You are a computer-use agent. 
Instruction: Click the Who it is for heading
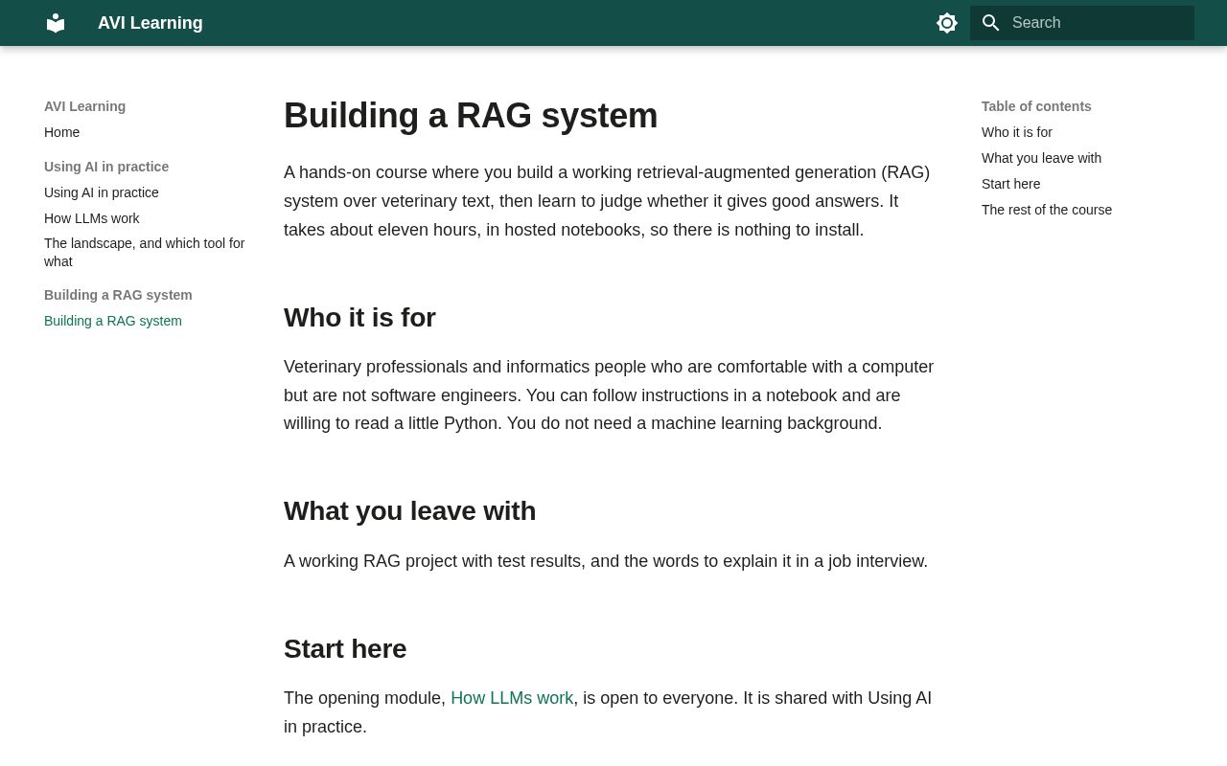click(359, 318)
